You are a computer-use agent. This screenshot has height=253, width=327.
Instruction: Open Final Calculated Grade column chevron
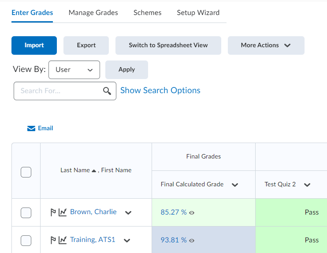(x=235, y=185)
